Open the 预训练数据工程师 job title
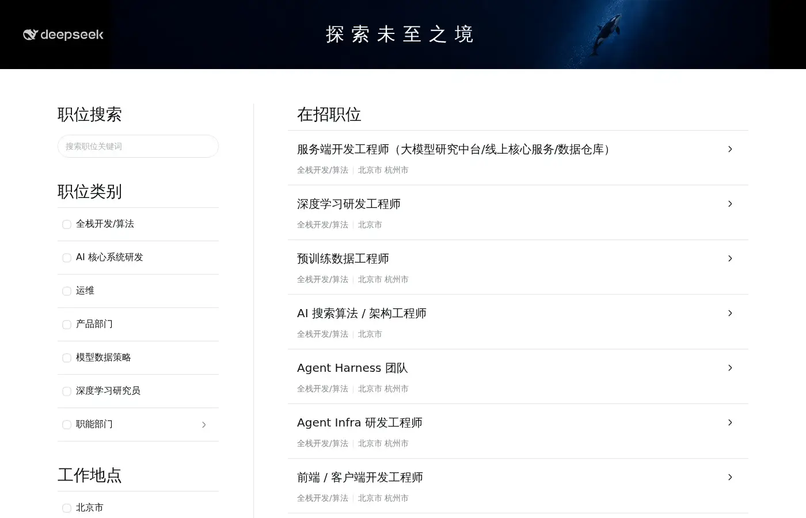The image size is (806, 518). point(343,258)
